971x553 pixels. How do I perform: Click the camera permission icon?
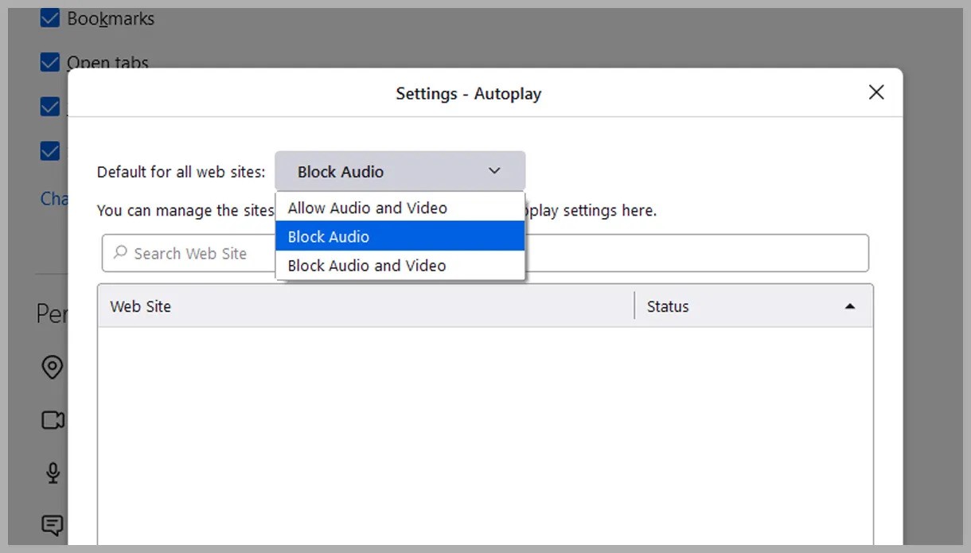53,420
